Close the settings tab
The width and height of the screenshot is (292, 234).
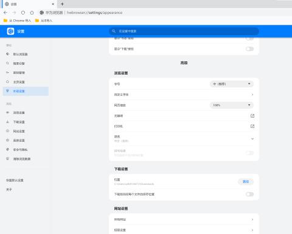pos(53,4)
